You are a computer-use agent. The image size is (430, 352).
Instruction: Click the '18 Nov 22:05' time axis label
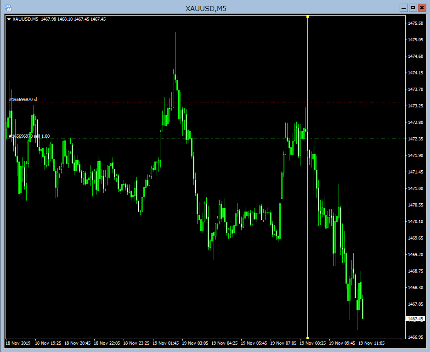coord(107,343)
